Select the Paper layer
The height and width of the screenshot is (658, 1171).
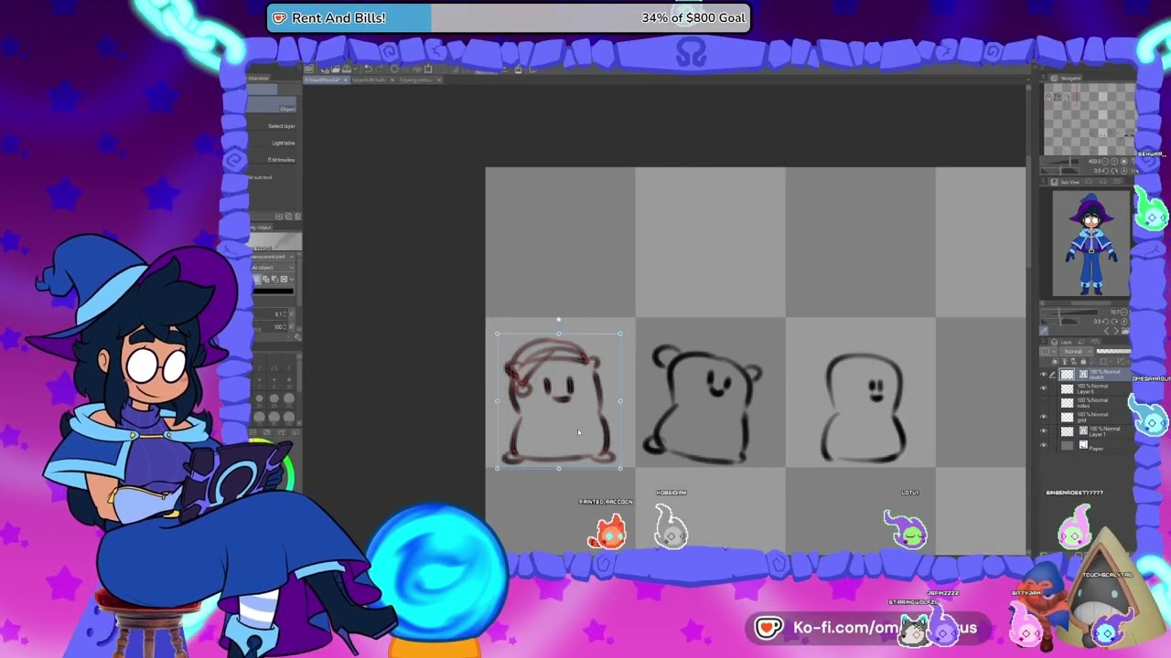(x=1094, y=445)
